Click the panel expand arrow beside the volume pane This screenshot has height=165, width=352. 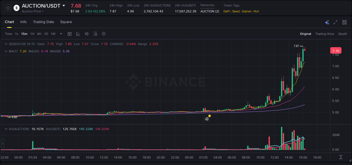[3, 144]
